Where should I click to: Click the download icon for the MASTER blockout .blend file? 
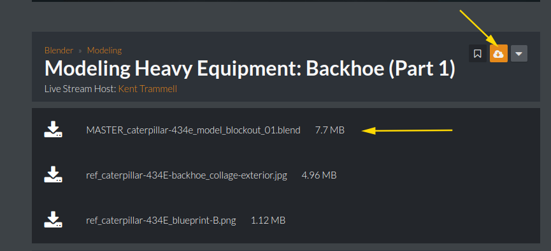click(x=53, y=130)
